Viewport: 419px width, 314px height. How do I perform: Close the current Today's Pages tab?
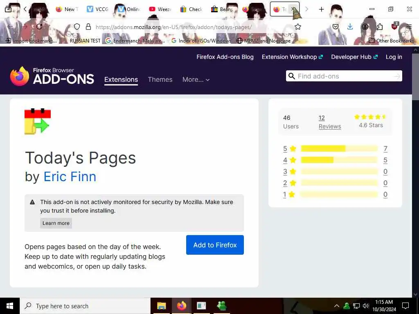tap(293, 9)
